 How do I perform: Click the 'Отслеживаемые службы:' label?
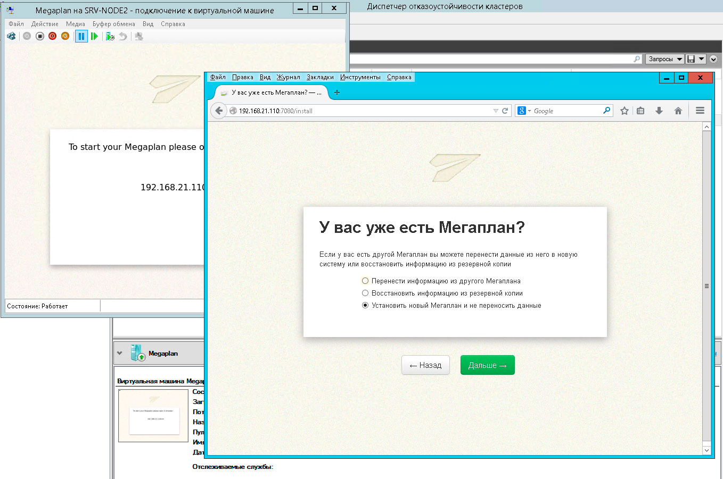tap(233, 467)
